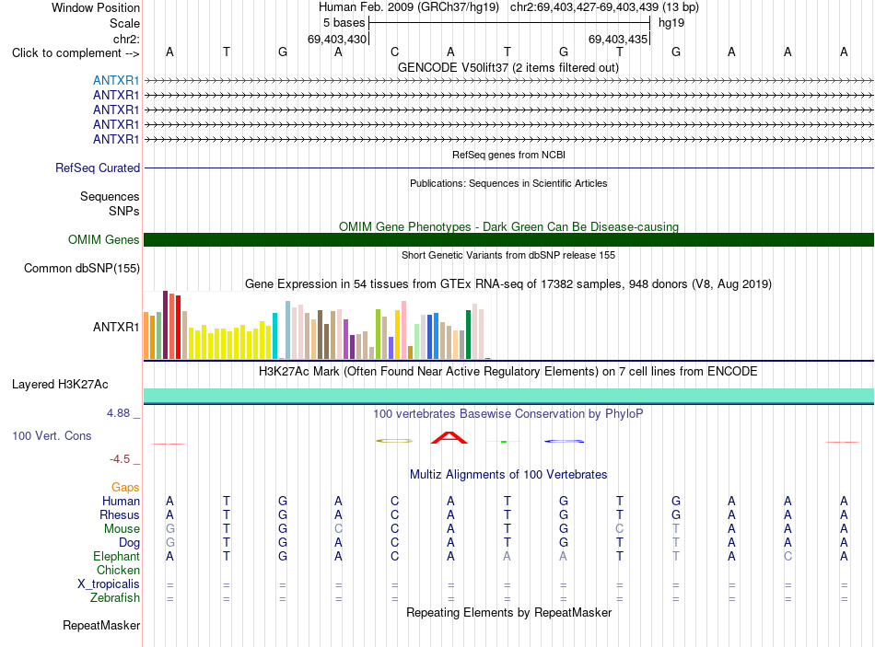Click the C base in the top sequence row
This screenshot has height=647, width=875.
394,52
